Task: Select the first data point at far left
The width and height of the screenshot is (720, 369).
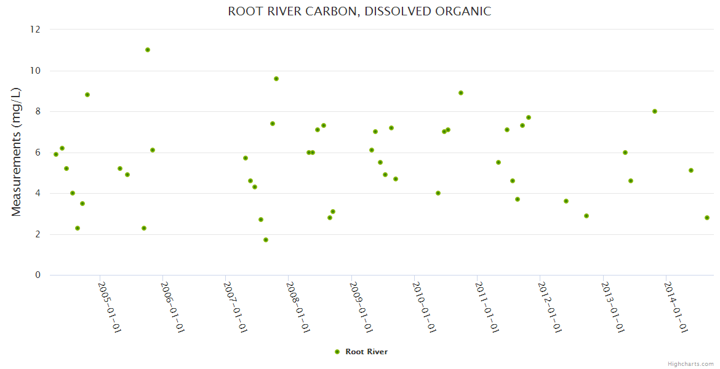Action: [56, 154]
